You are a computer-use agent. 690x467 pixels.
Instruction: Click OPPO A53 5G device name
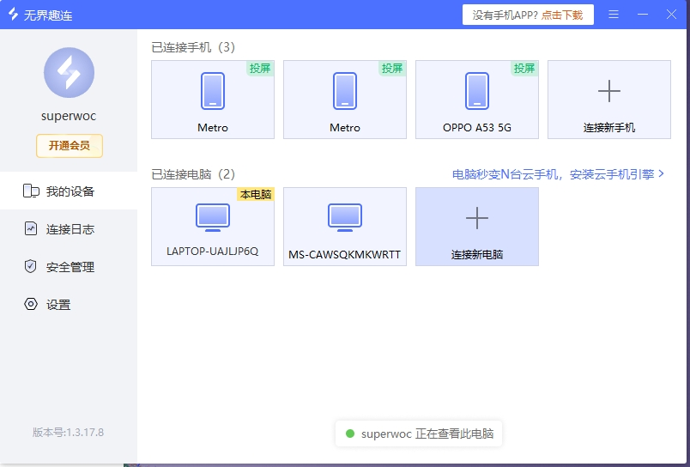coord(477,128)
